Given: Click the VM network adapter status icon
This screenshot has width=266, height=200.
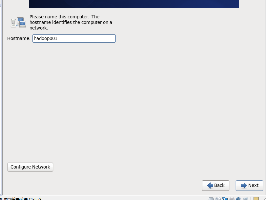Looking at the screenshot, I should (x=225, y=198).
